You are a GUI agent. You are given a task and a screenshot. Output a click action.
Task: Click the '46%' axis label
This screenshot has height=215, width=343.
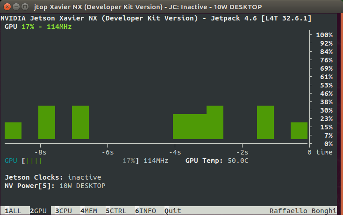[x=326, y=94]
